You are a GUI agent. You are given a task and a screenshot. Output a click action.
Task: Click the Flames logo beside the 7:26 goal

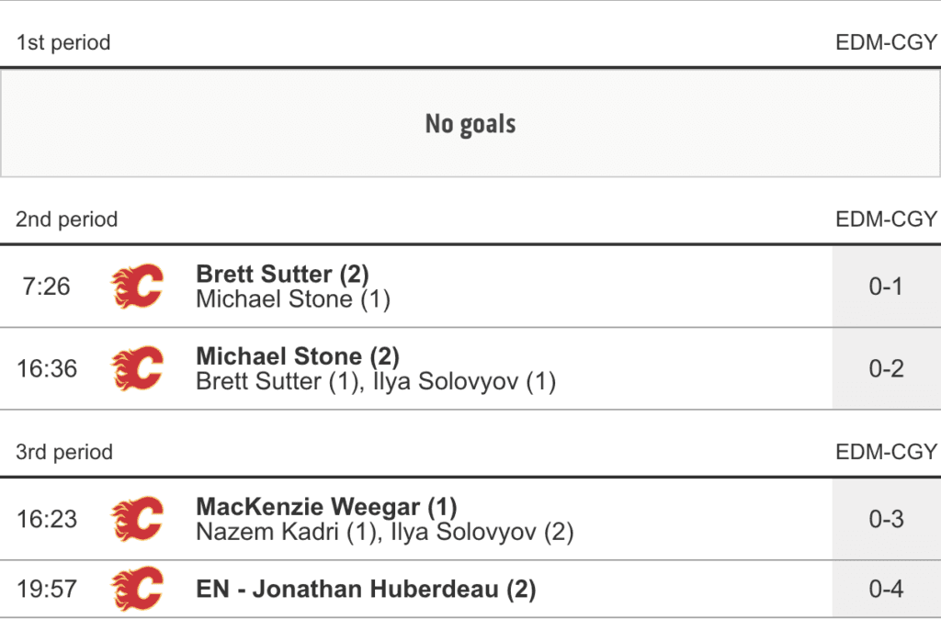[138, 287]
